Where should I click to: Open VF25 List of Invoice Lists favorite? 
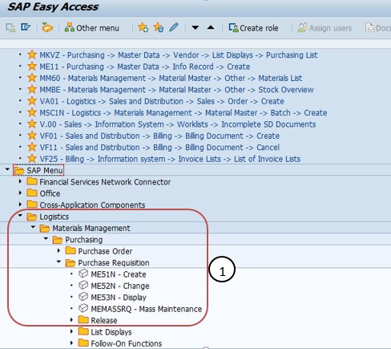[170, 159]
